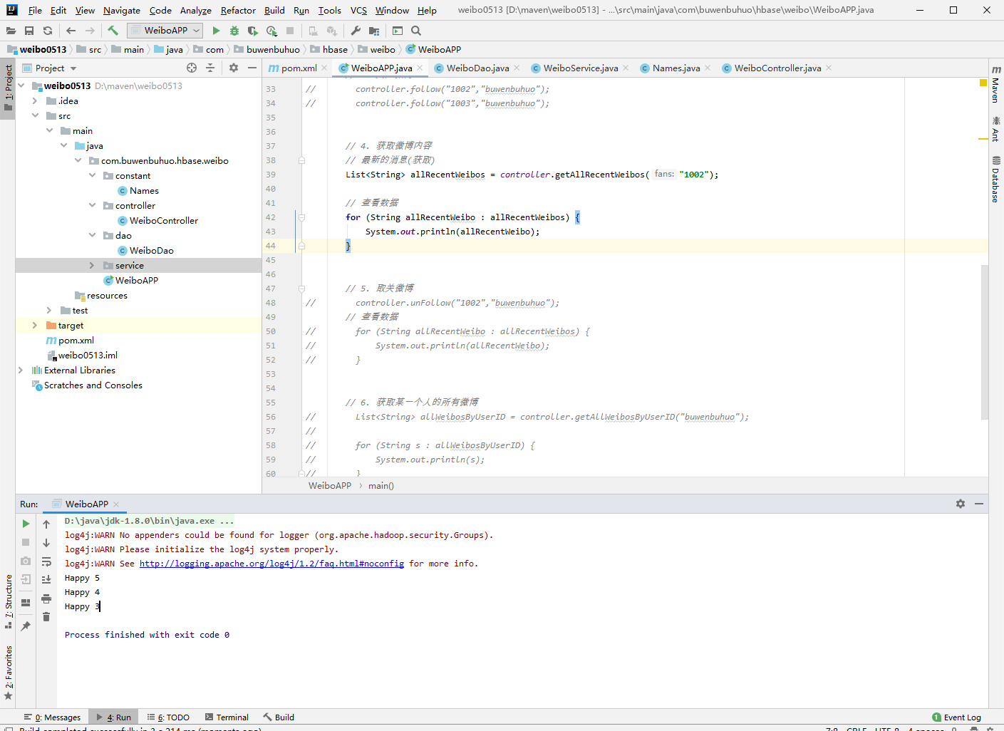Search everywhere magnifier icon

(416, 31)
